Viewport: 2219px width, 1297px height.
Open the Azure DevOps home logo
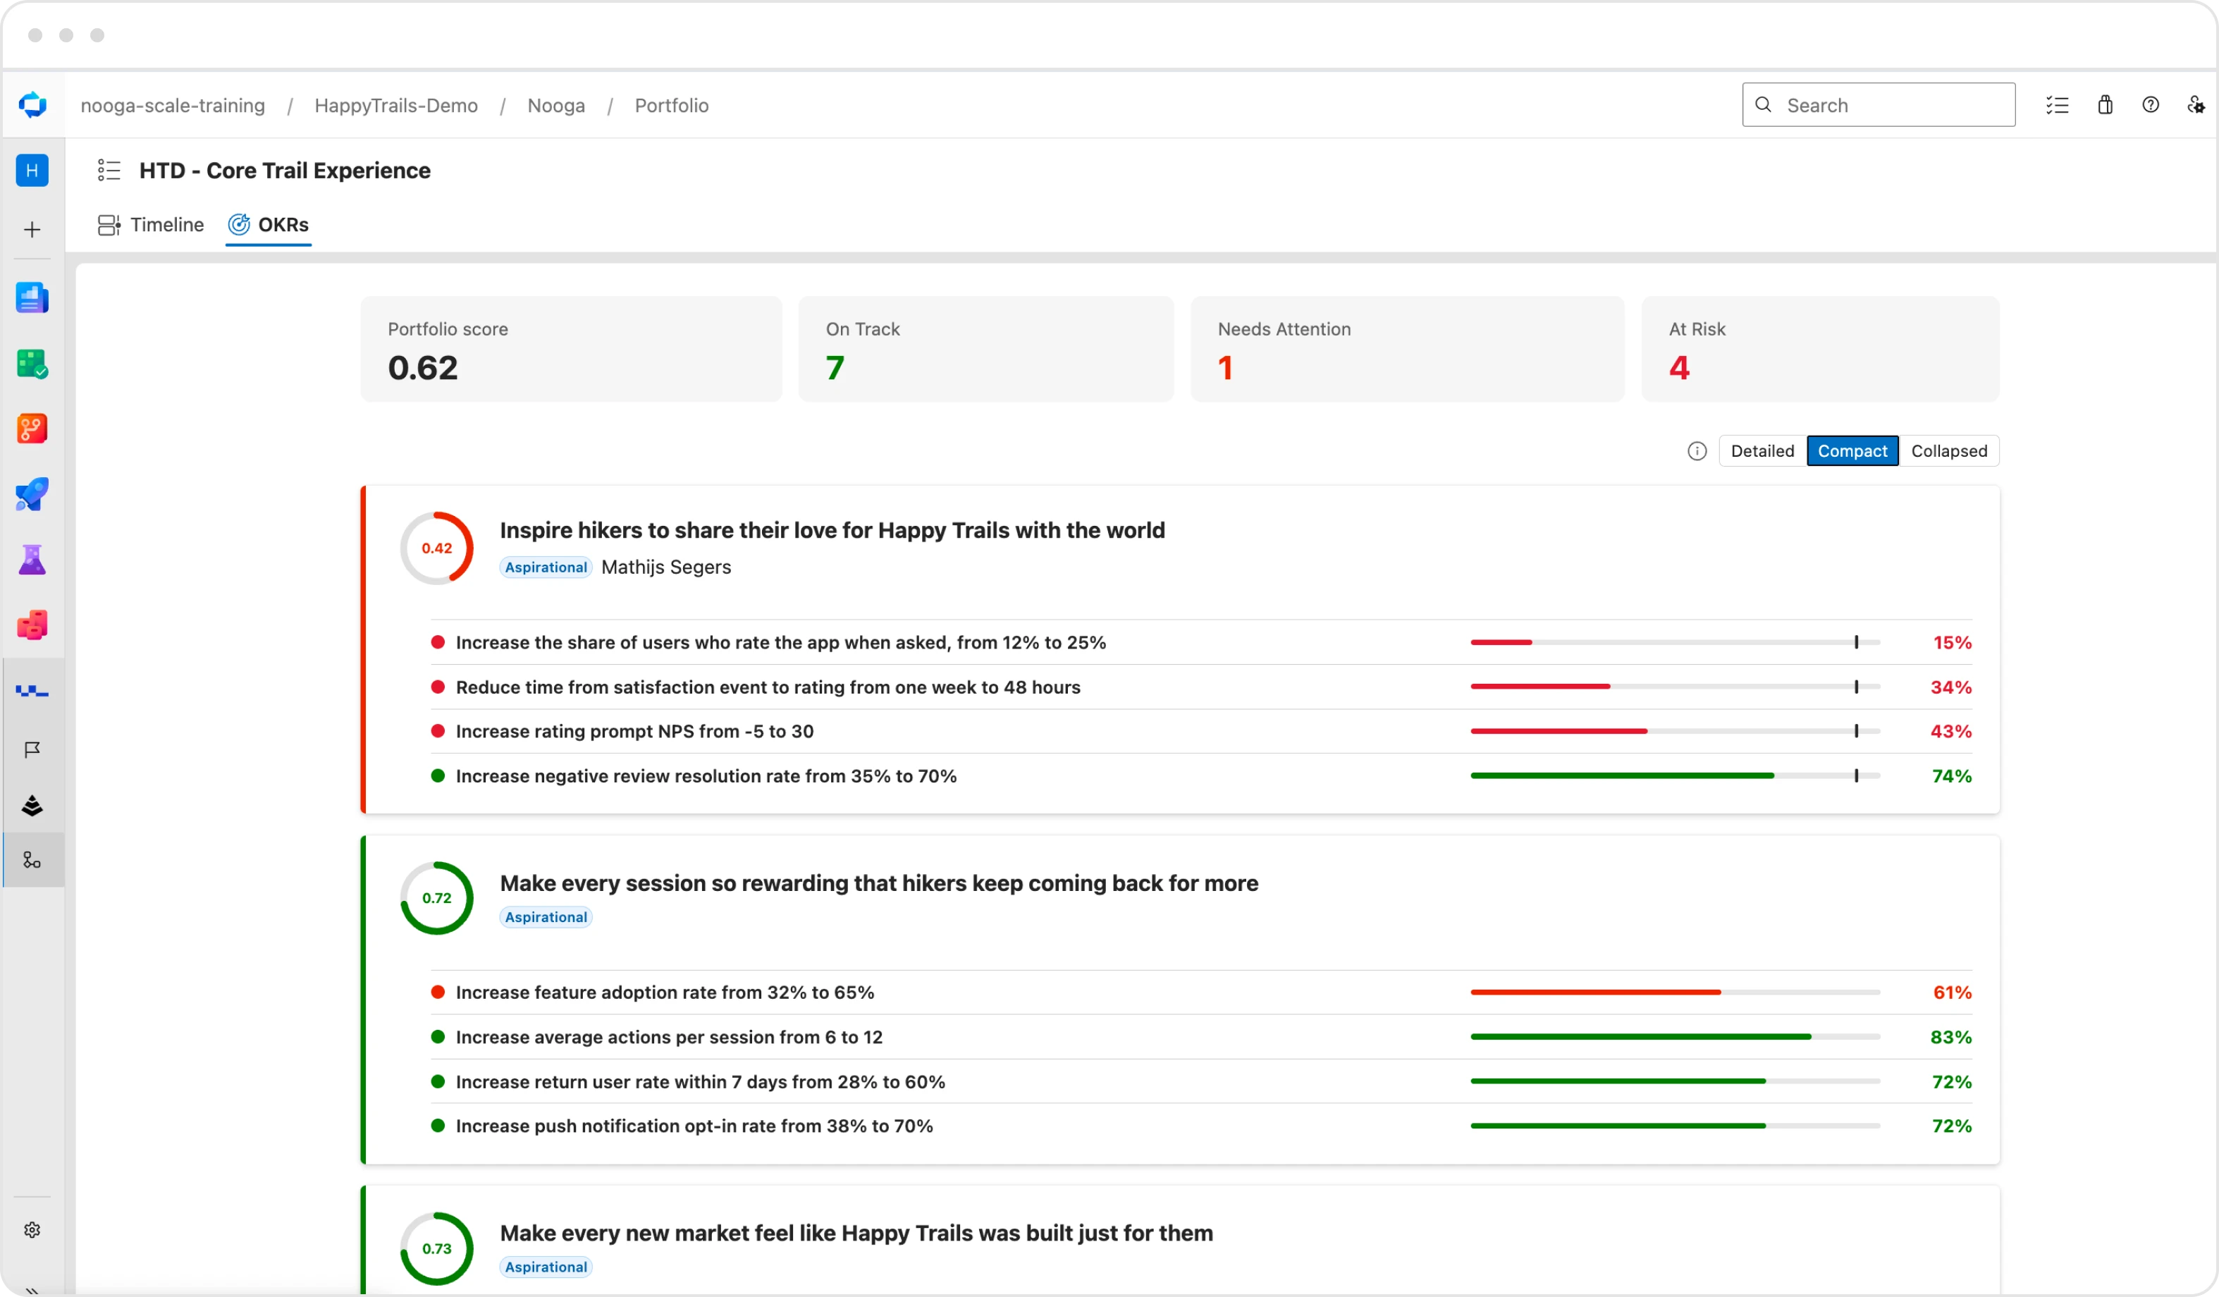tap(32, 105)
